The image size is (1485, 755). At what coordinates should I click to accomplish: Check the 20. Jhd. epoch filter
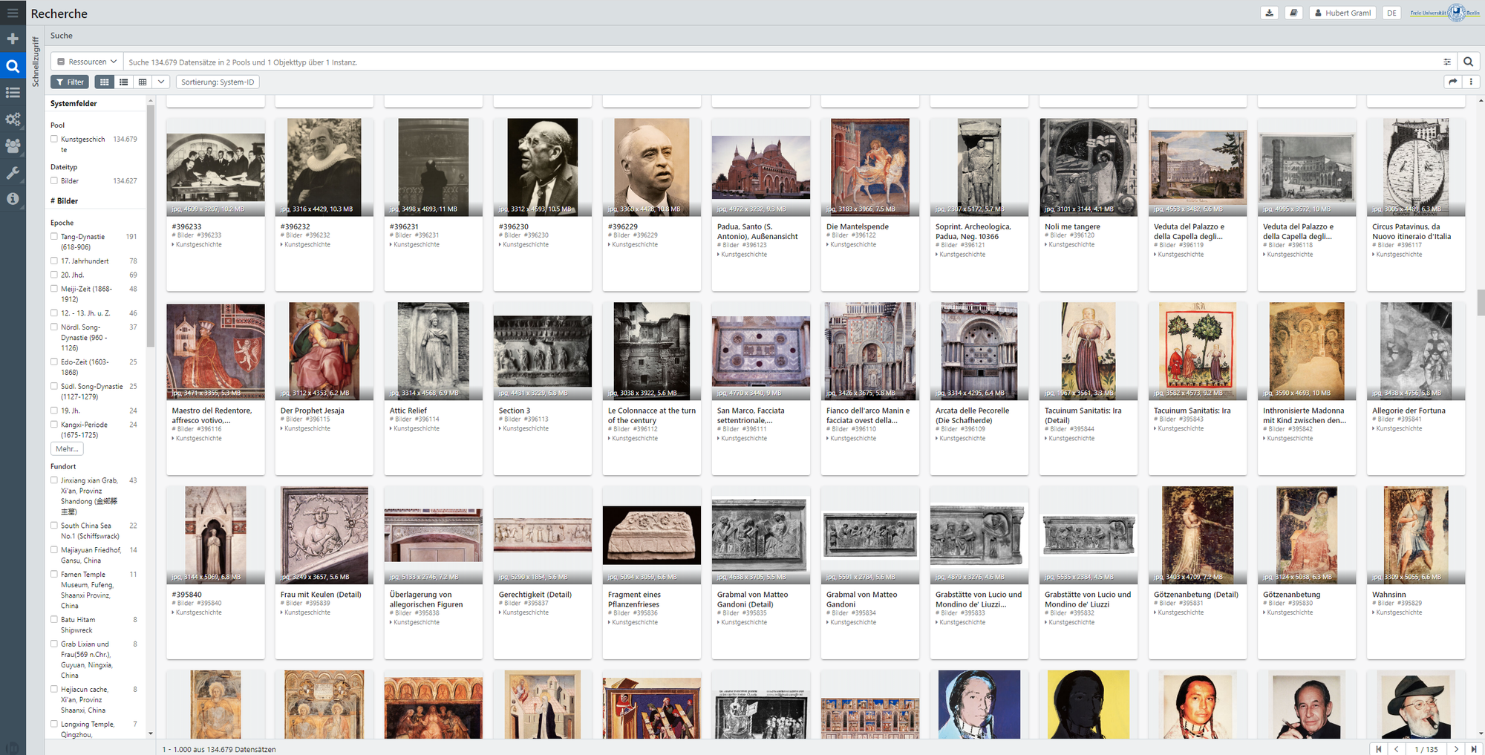[54, 275]
